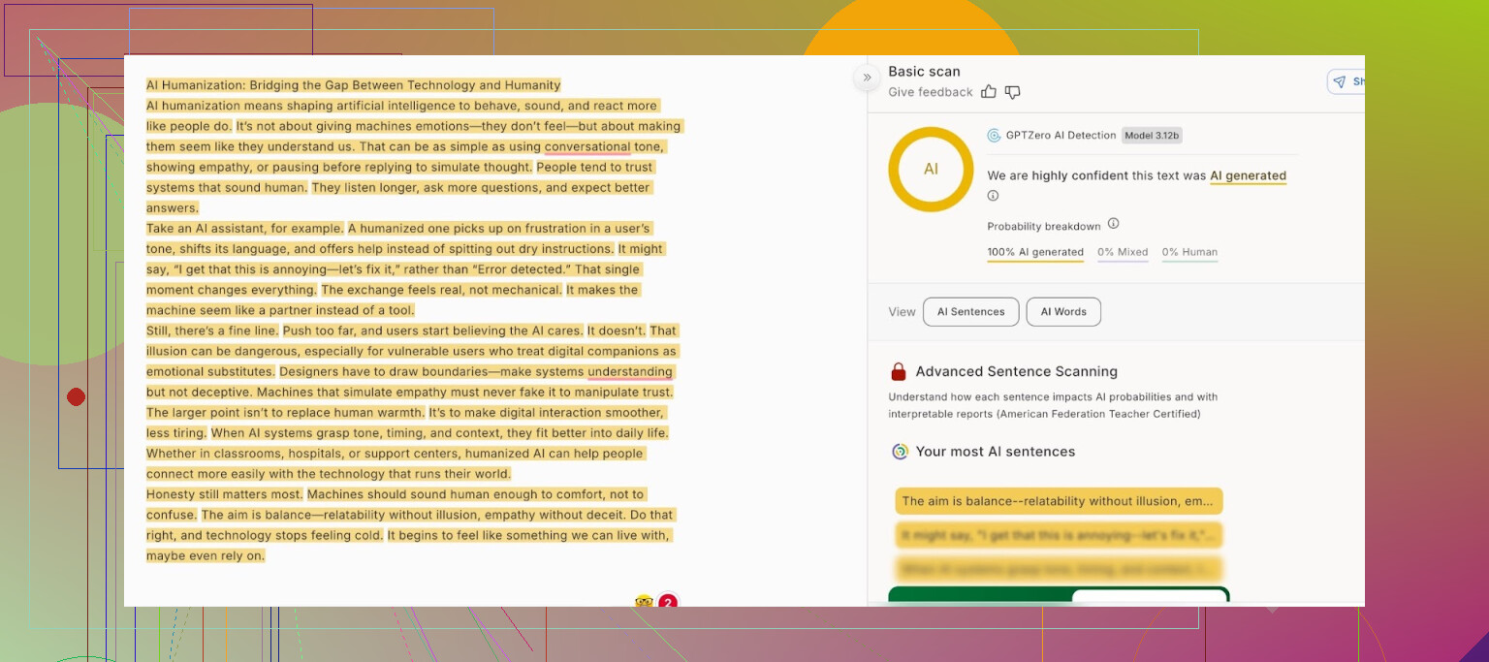The width and height of the screenshot is (1489, 662).
Task: Click the yellow AI probability ring
Action: tap(931, 169)
